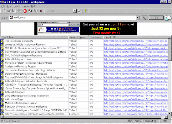Click the Go button
172x124 pixels.
pyautogui.click(x=156, y=18)
